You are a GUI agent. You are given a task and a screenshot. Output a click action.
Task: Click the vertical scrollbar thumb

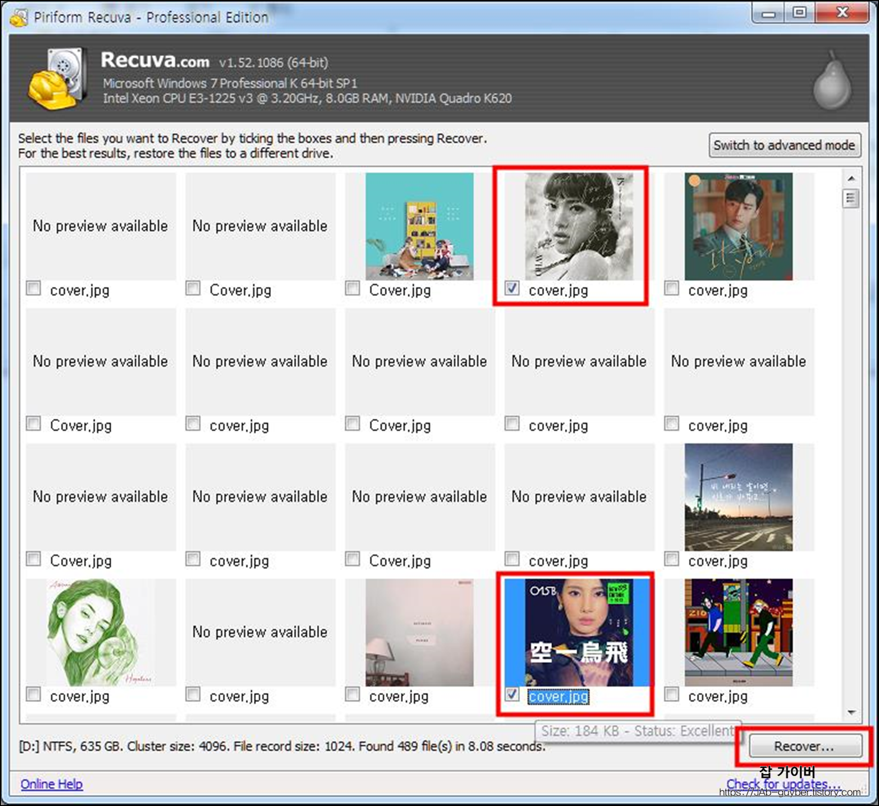(x=851, y=199)
